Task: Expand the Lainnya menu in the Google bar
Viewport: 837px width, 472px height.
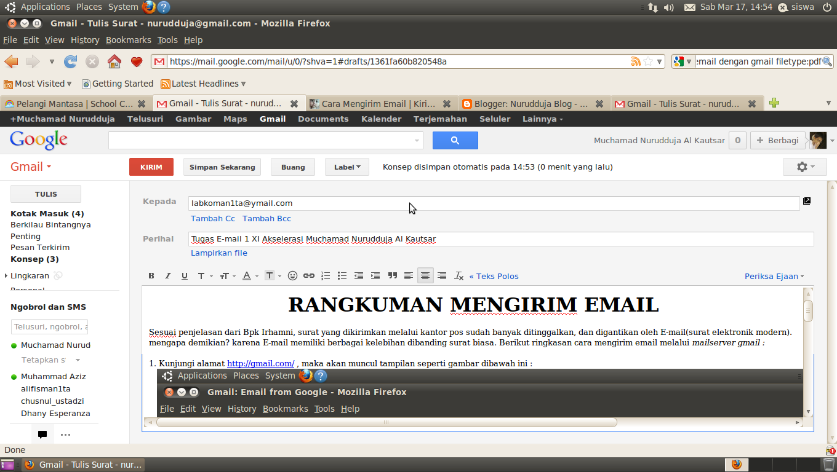Action: click(543, 119)
